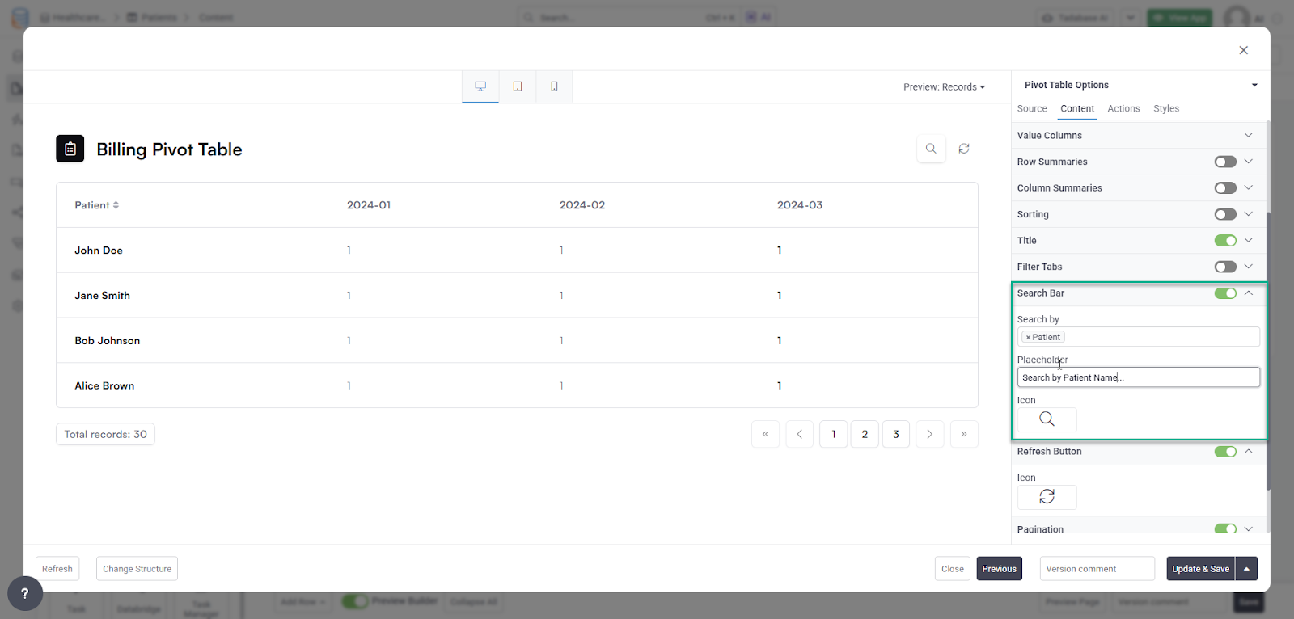
Task: Open the Search Bar icon picker
Action: (x=1047, y=419)
